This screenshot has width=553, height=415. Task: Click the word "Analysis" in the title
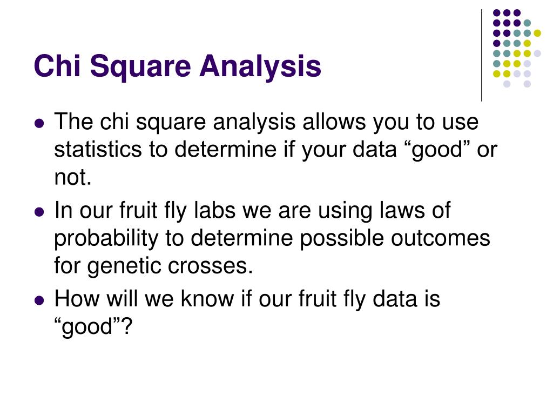coord(260,66)
